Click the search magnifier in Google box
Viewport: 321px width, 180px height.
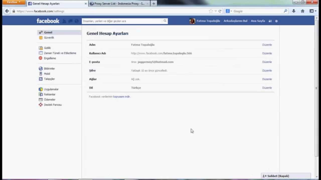(285, 11)
